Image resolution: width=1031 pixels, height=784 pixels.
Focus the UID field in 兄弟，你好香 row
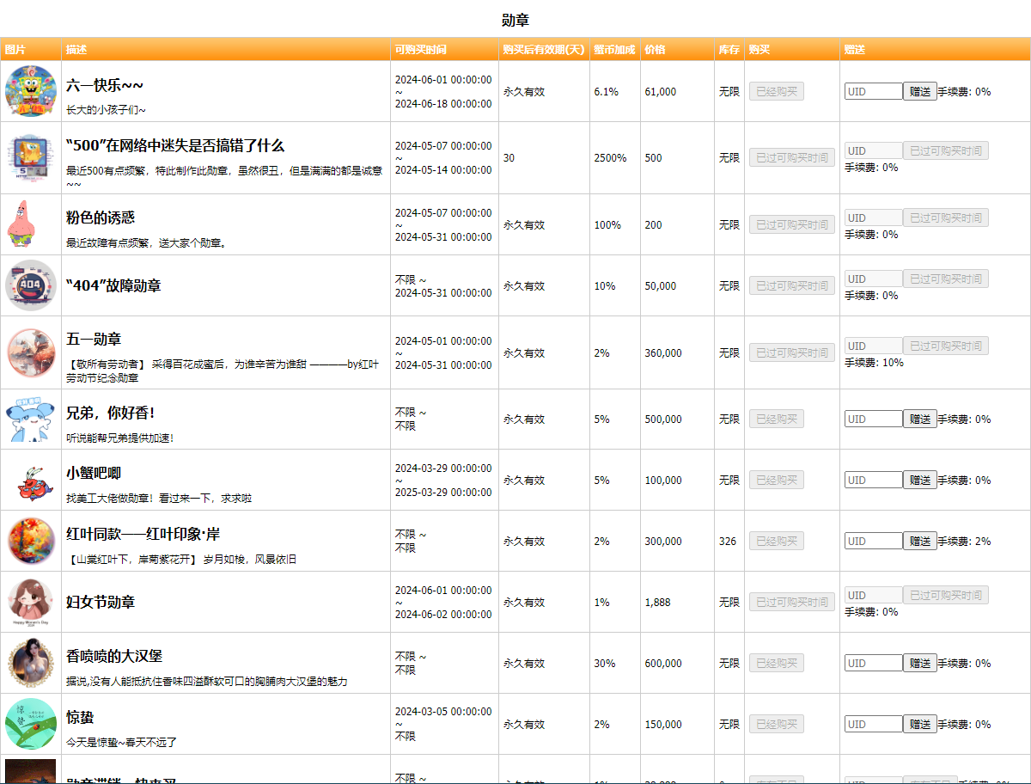874,419
